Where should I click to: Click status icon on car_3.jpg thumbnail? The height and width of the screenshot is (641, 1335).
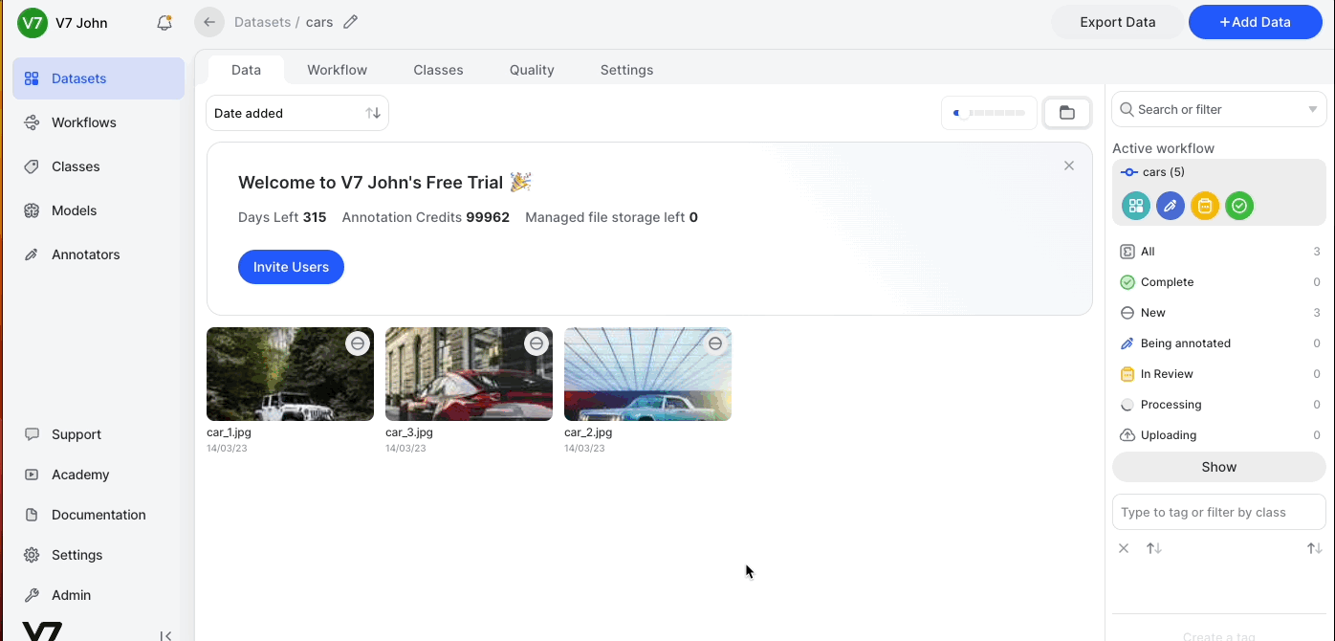(536, 343)
